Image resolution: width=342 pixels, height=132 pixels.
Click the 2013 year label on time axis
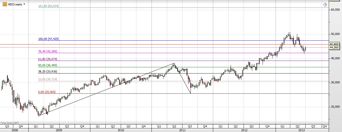[302, 130]
